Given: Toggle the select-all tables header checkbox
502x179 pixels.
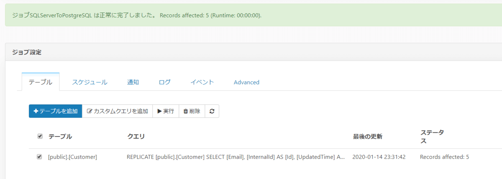Looking at the screenshot, I should 40,136.
